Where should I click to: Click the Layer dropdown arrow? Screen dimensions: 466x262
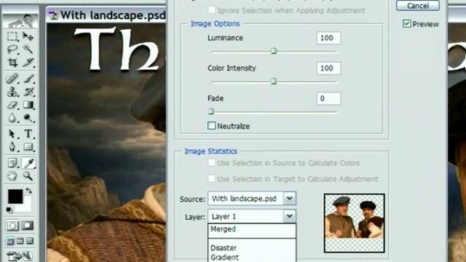click(x=290, y=216)
